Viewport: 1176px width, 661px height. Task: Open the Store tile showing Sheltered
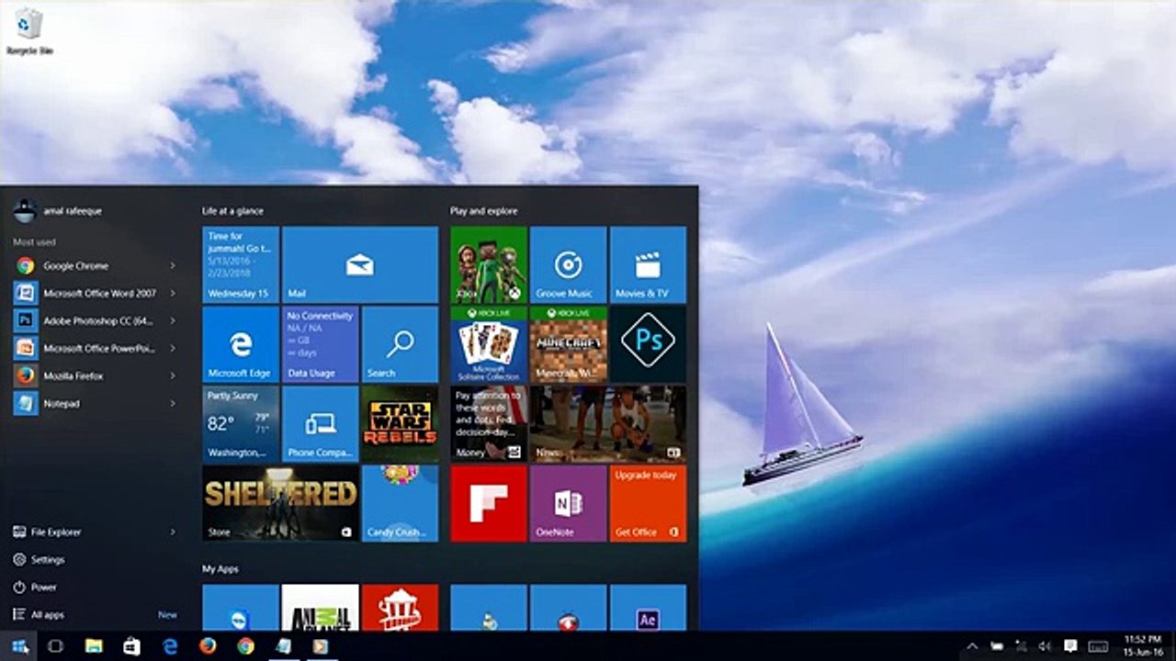280,503
